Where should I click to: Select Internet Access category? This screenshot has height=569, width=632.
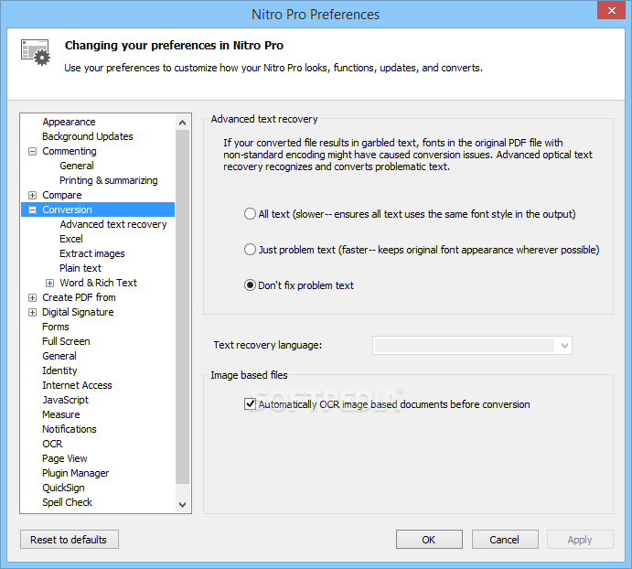pos(77,385)
